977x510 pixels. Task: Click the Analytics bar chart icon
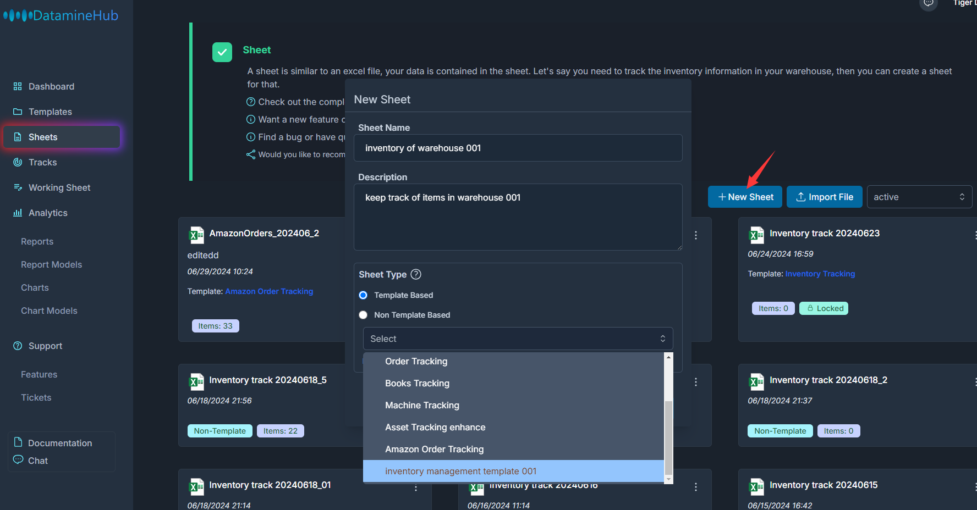(x=18, y=213)
